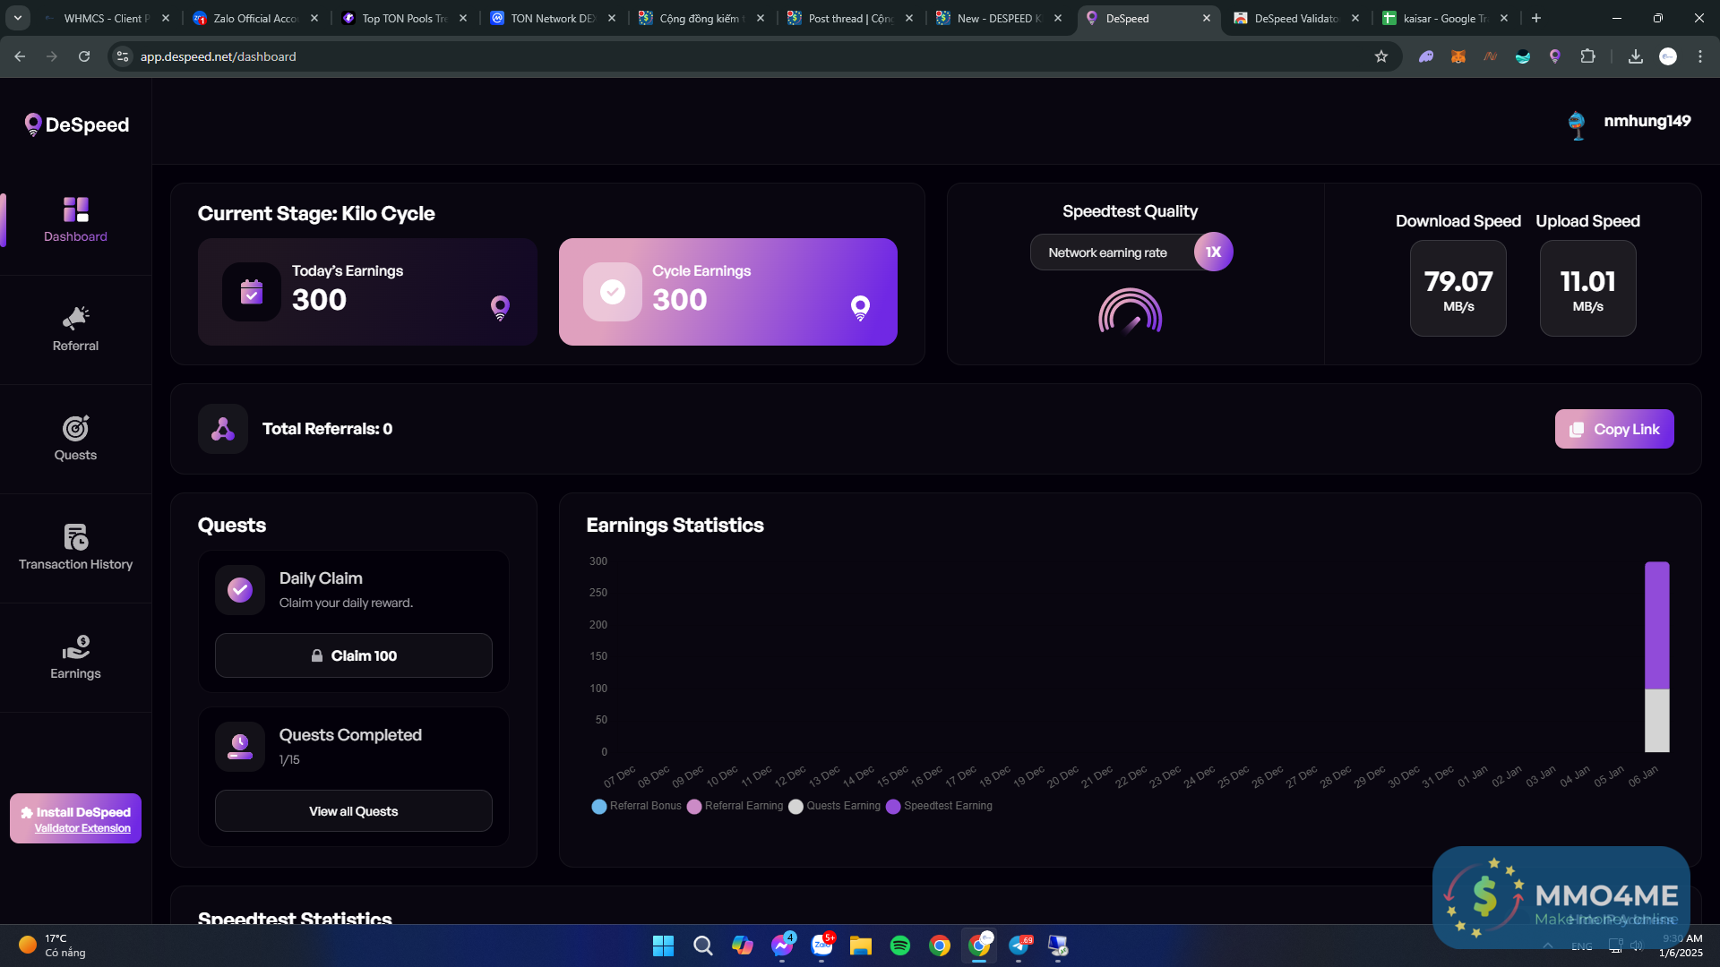
Task: Expand the system tray hidden icons chevron
Action: click(1548, 946)
